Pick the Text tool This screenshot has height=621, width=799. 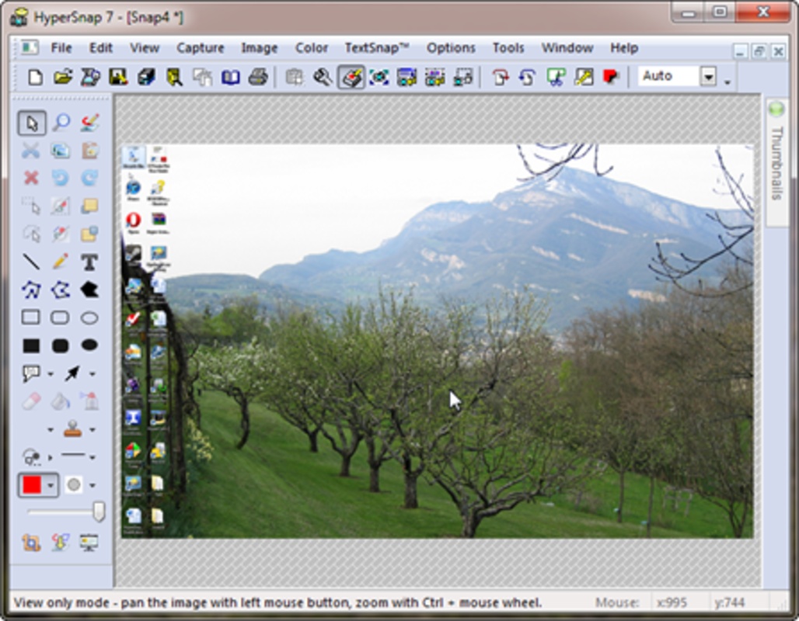(x=89, y=262)
